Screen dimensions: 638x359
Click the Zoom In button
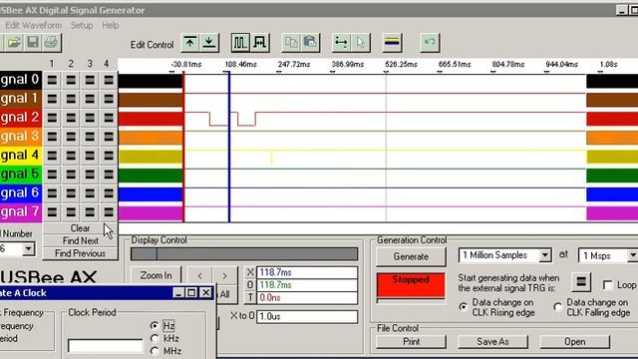(156, 275)
